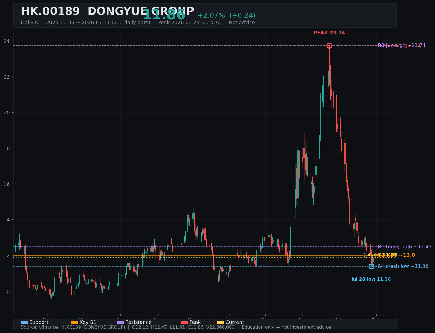Click the 12 tick on the price axis
Viewport: 435px width, 333px height.
click(x=7, y=255)
